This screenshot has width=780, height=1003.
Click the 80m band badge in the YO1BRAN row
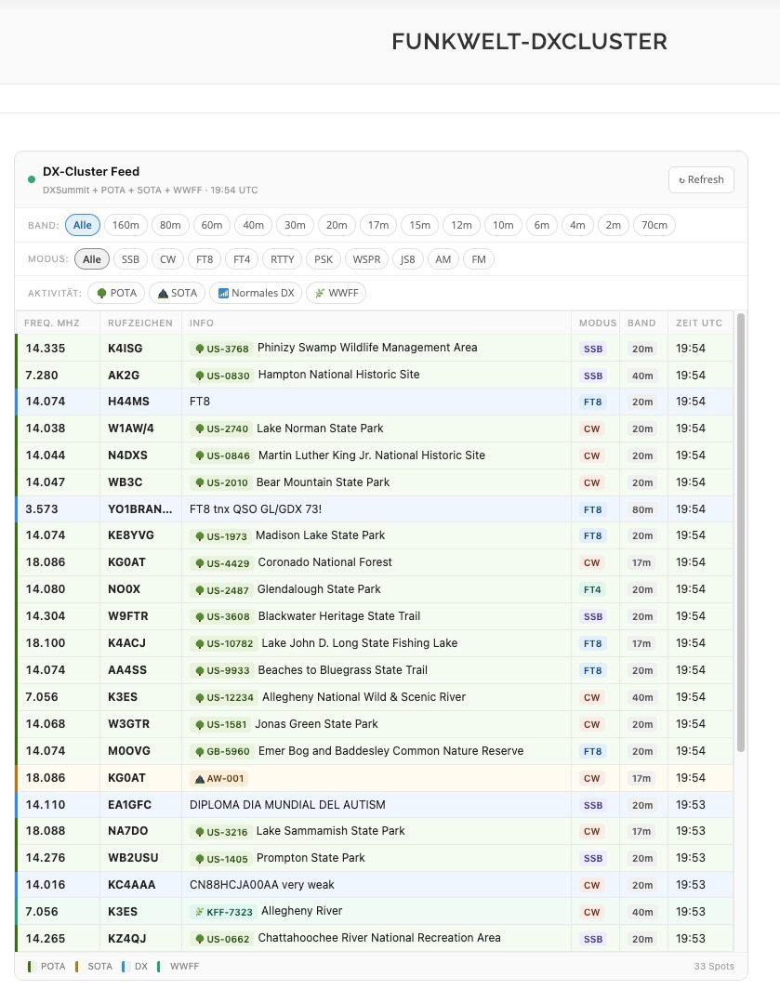point(642,509)
